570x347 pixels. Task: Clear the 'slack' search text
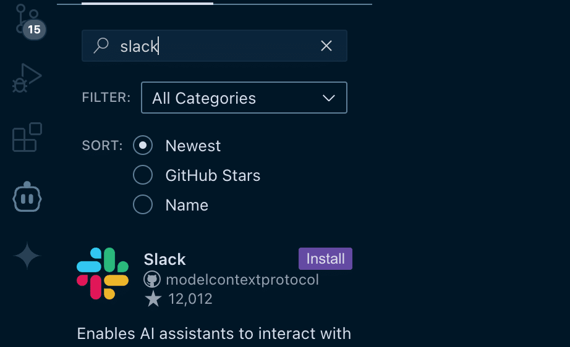[x=326, y=46]
